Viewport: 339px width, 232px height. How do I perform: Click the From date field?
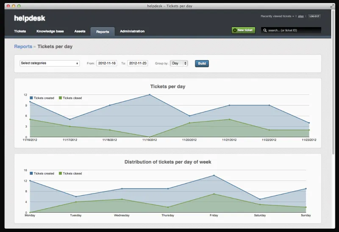(x=107, y=64)
